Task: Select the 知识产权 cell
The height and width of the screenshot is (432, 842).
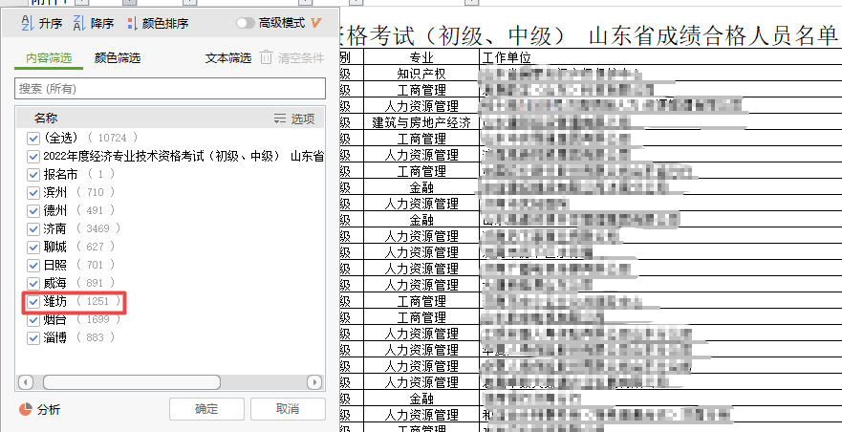Action: [x=421, y=73]
